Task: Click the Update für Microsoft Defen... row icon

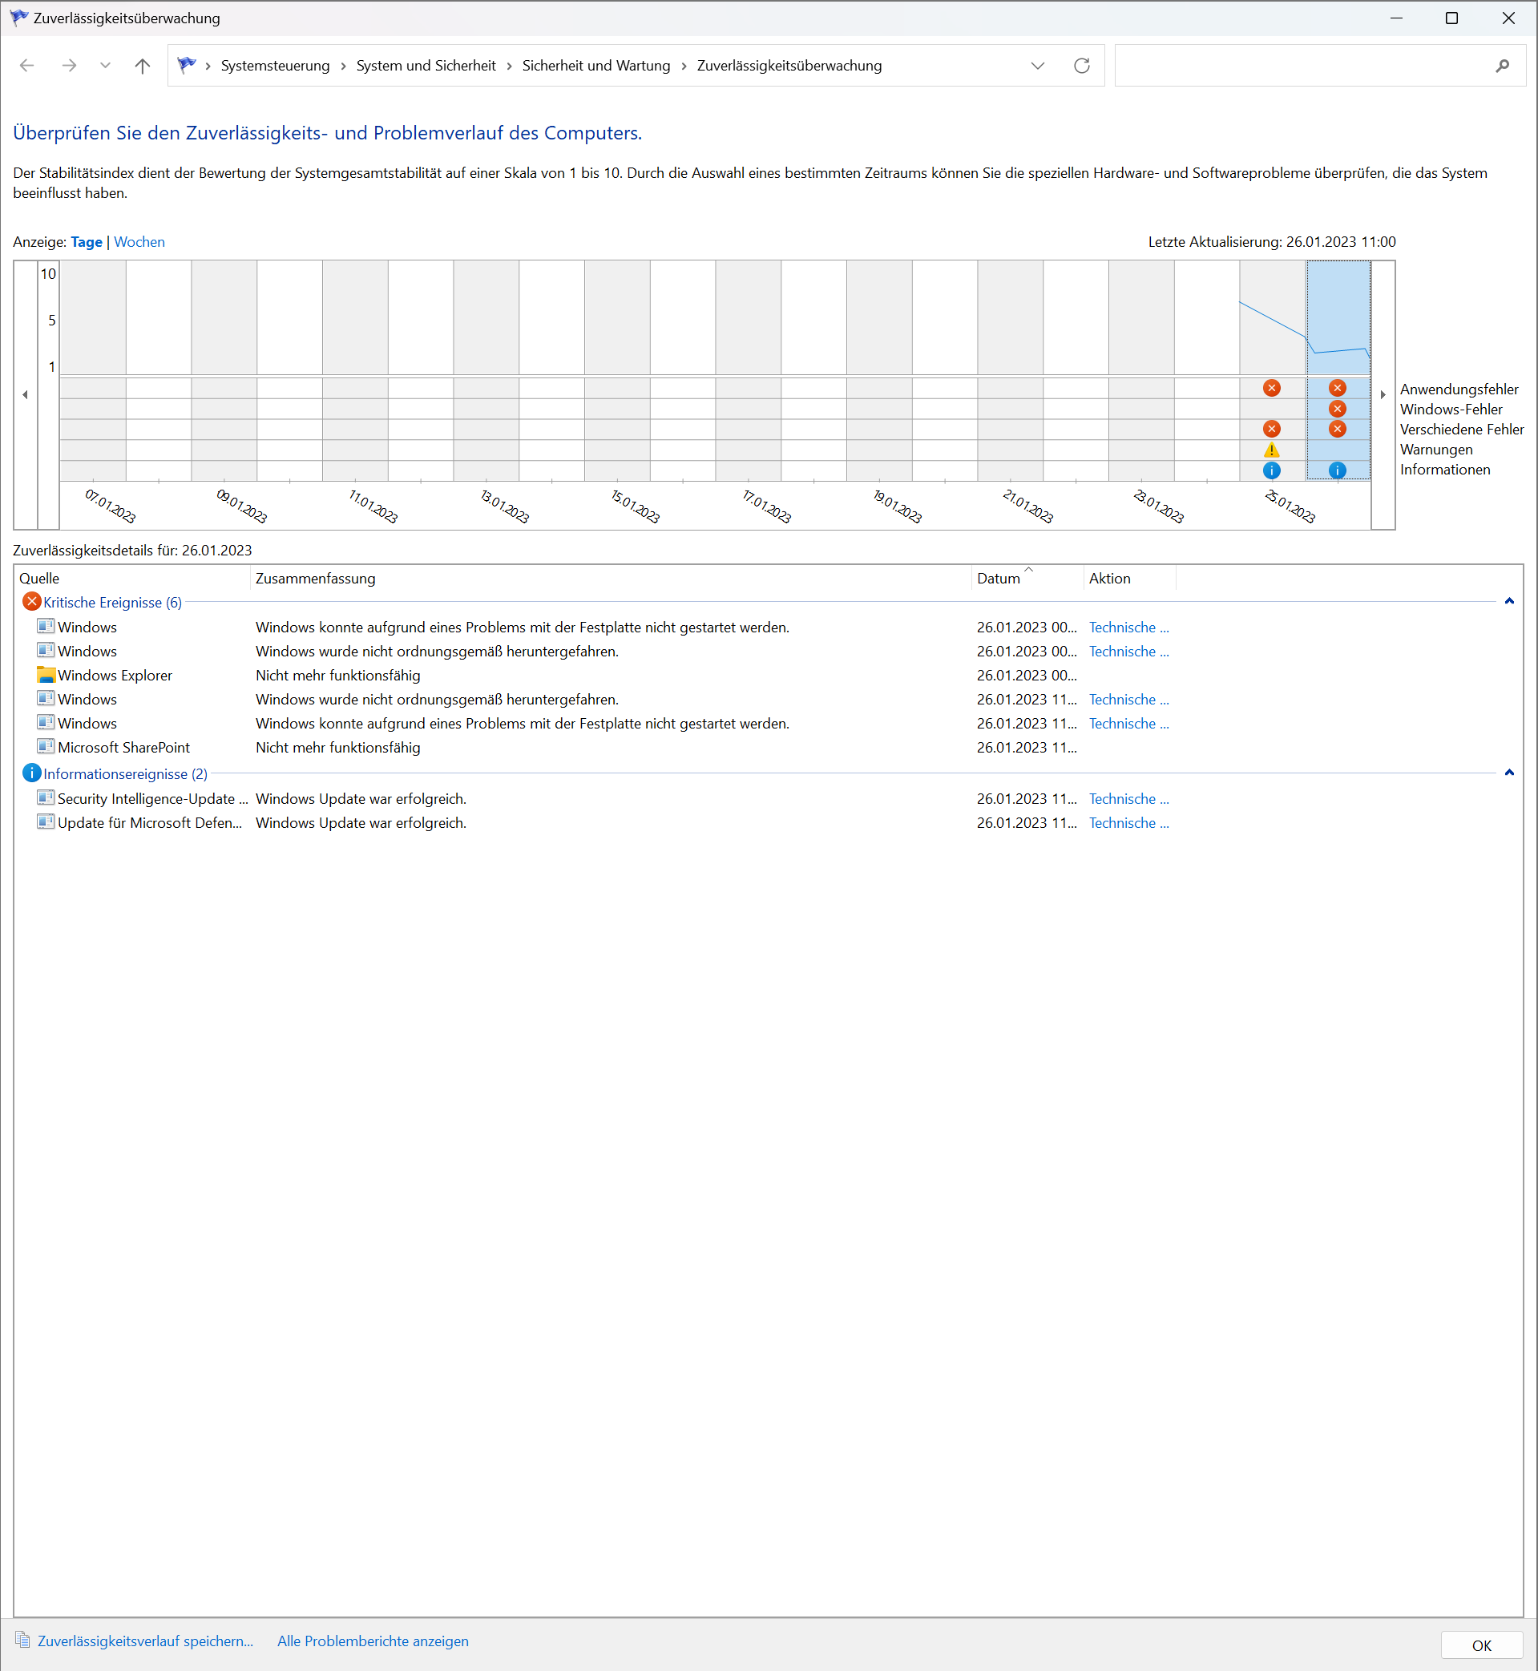Action: pos(46,821)
